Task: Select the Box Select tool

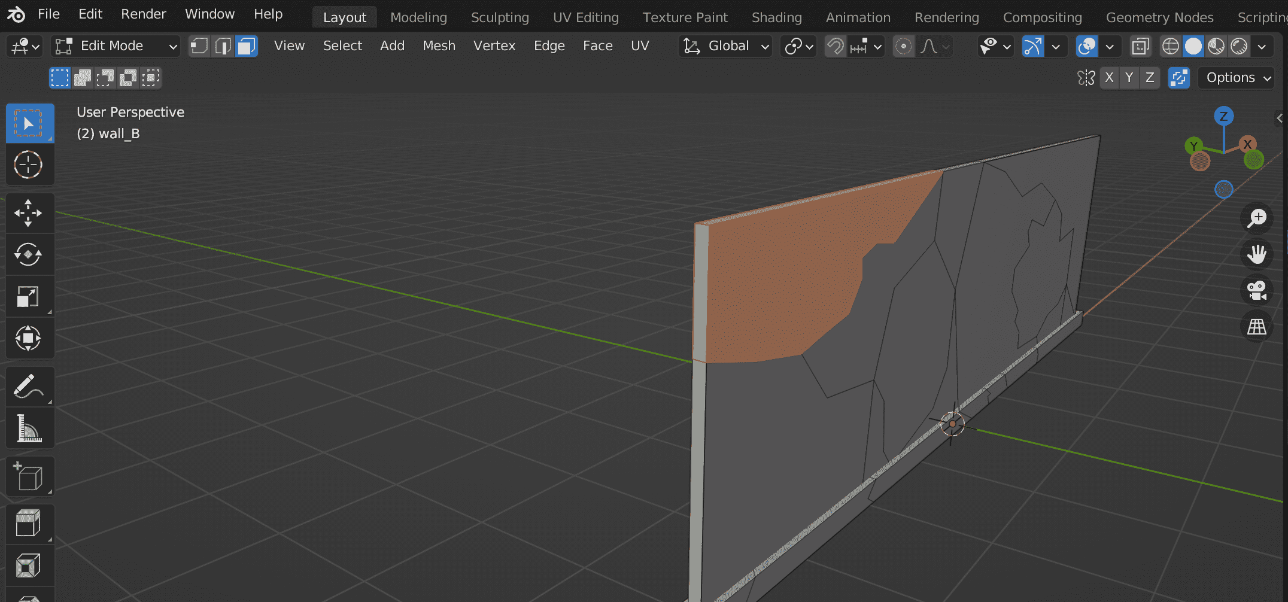Action: click(x=29, y=123)
